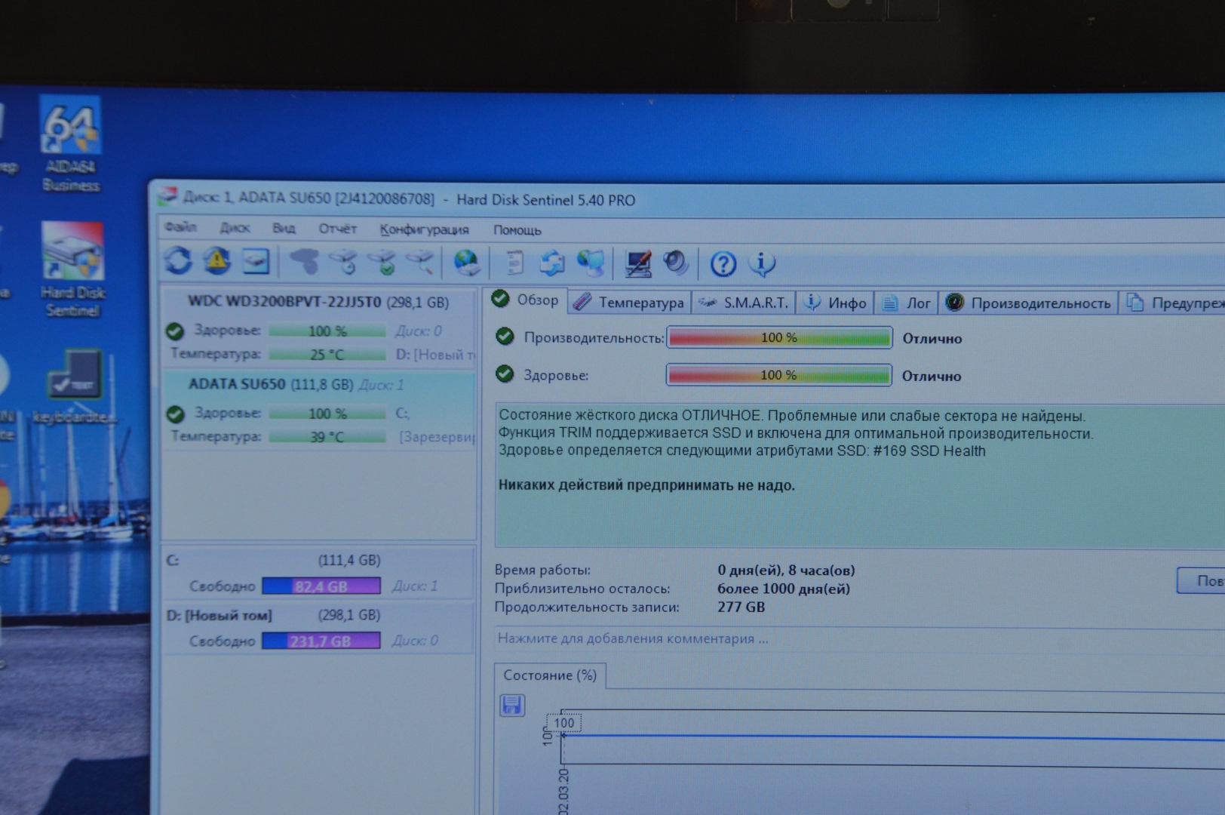Click the globe with disk toolbar icon
The height and width of the screenshot is (815, 1225).
point(466,263)
